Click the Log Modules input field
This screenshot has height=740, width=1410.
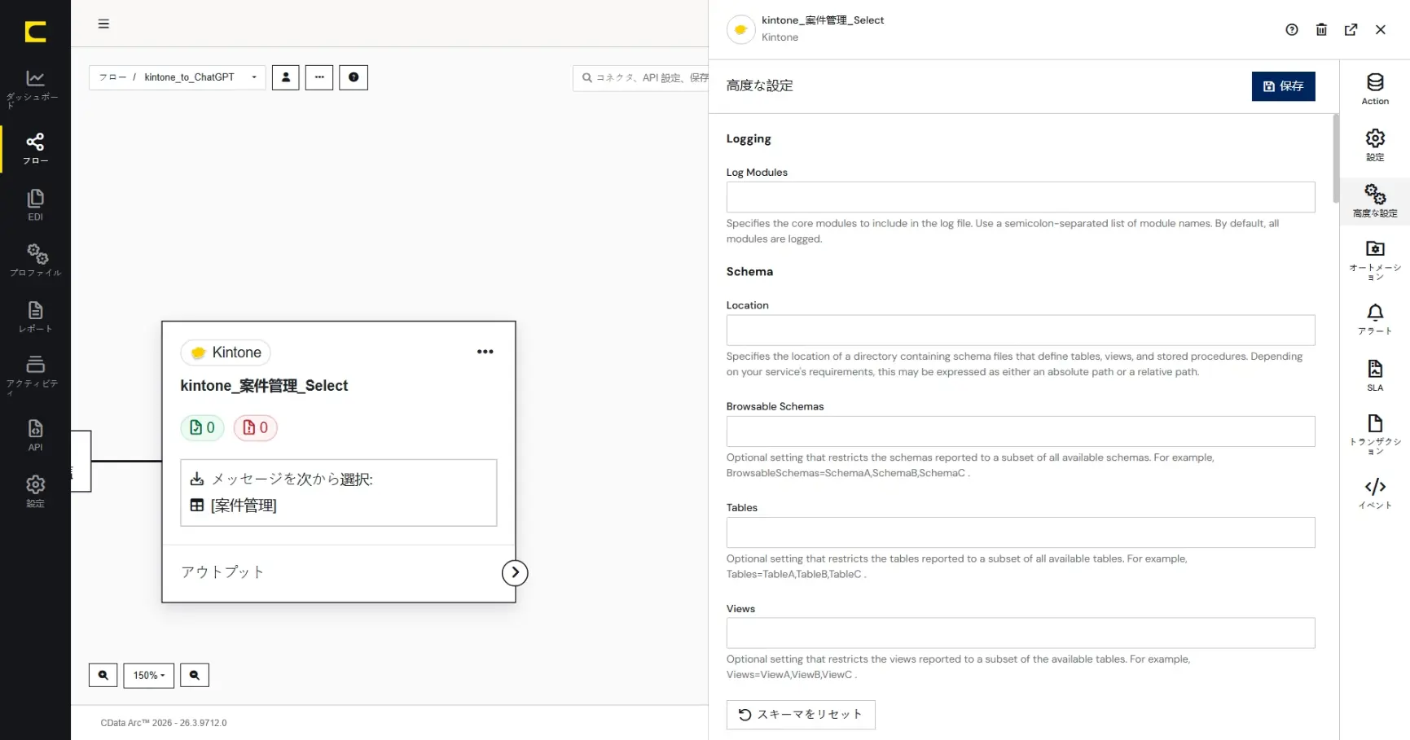pyautogui.click(x=1021, y=197)
